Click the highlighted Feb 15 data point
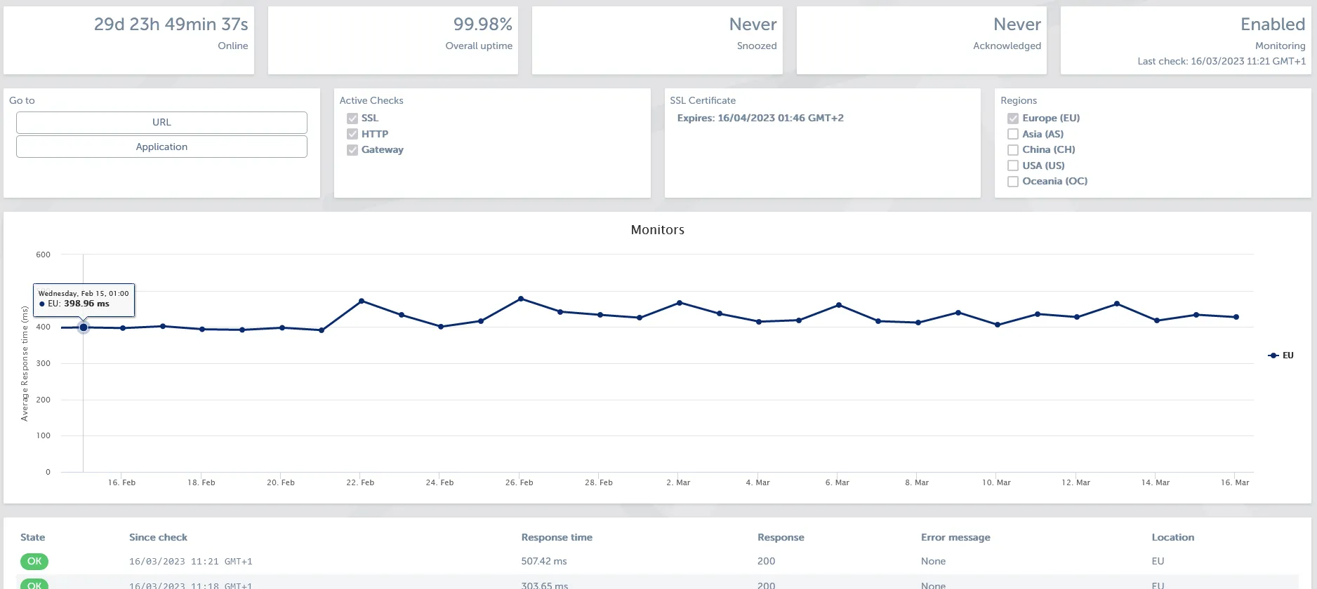 point(84,327)
